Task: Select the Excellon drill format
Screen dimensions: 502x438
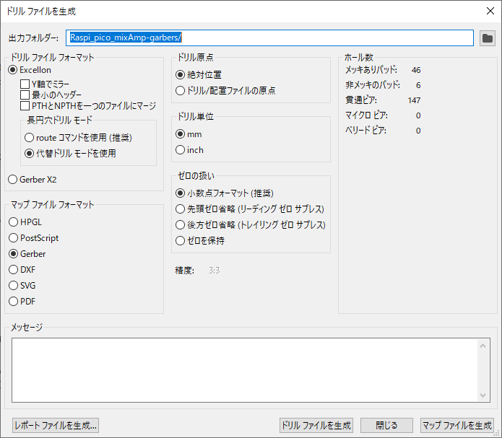Action: click(x=30, y=70)
